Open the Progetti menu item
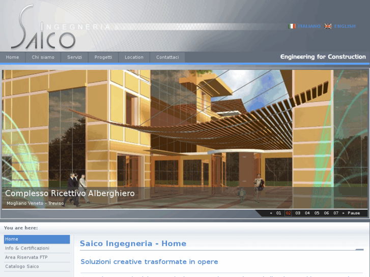 click(x=103, y=57)
